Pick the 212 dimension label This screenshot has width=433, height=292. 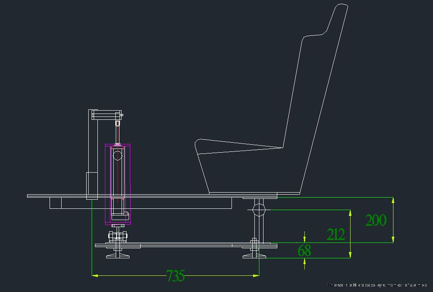click(x=336, y=235)
